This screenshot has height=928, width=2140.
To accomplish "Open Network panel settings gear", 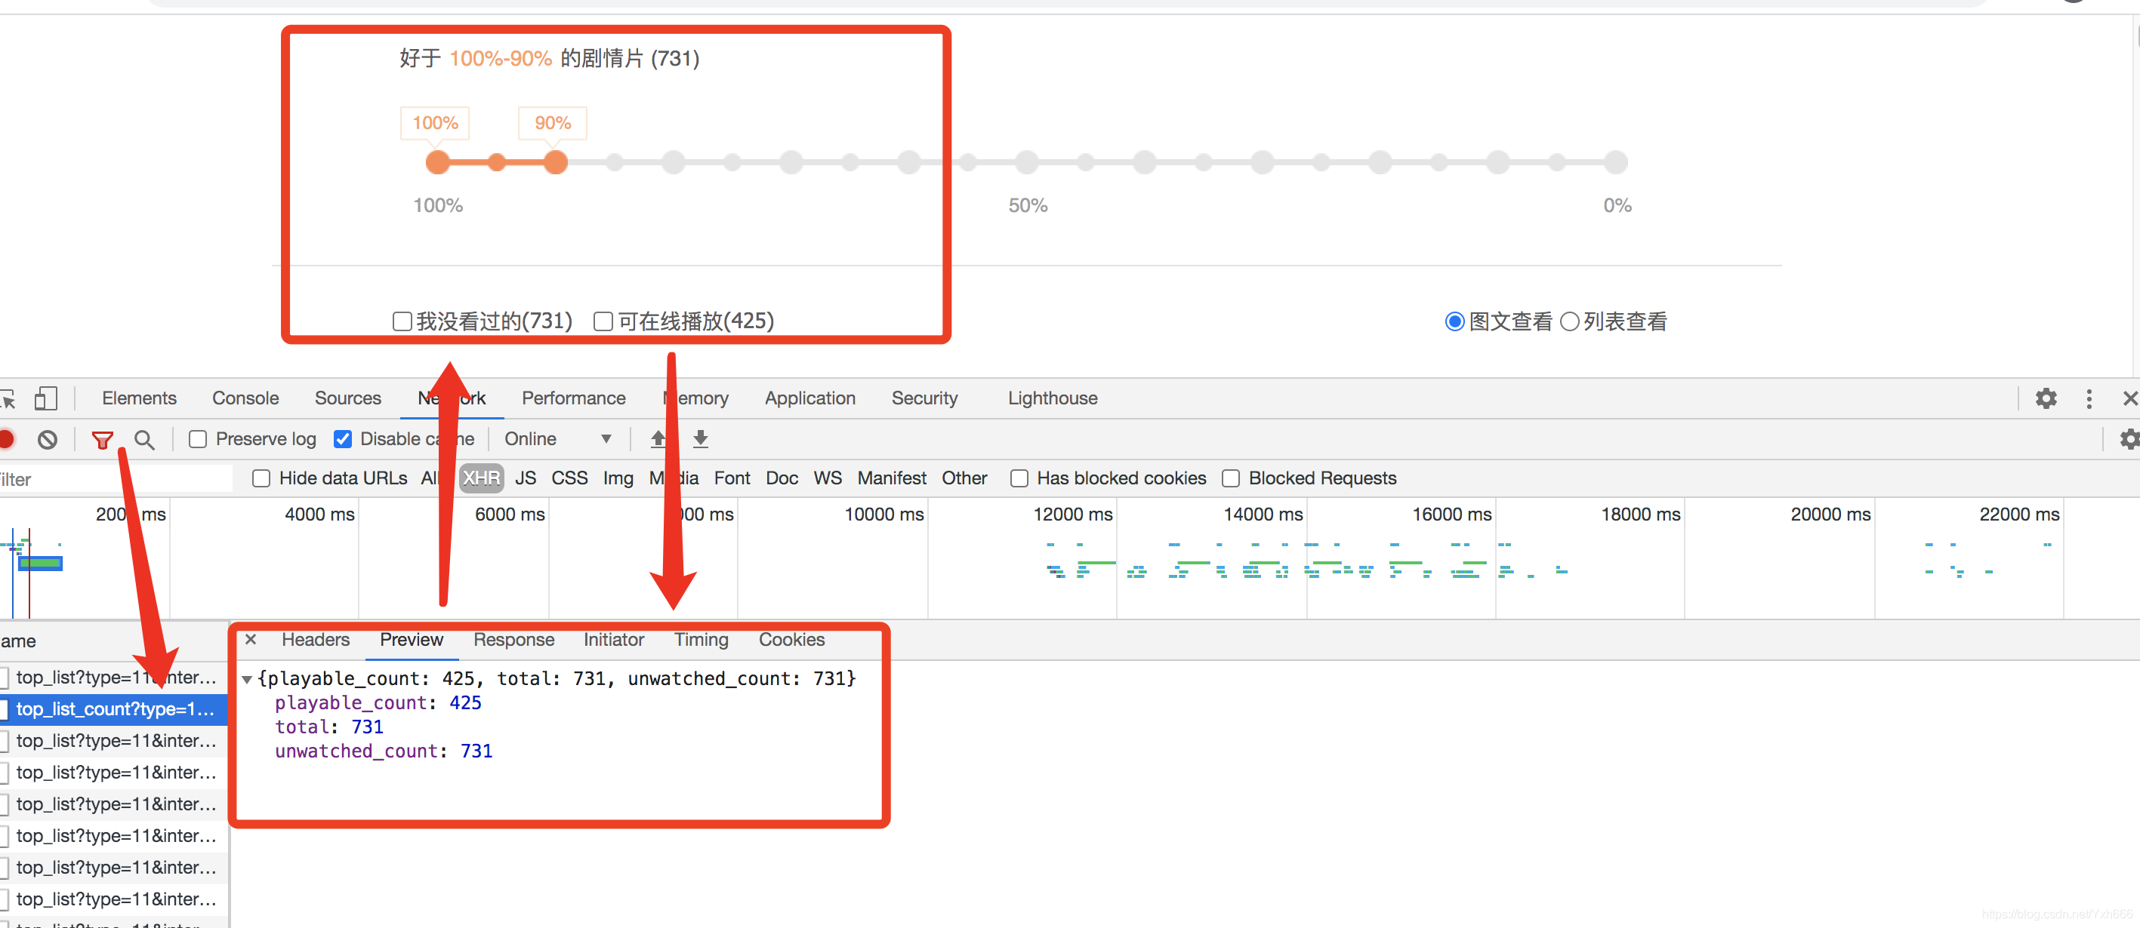I will 2129,439.
